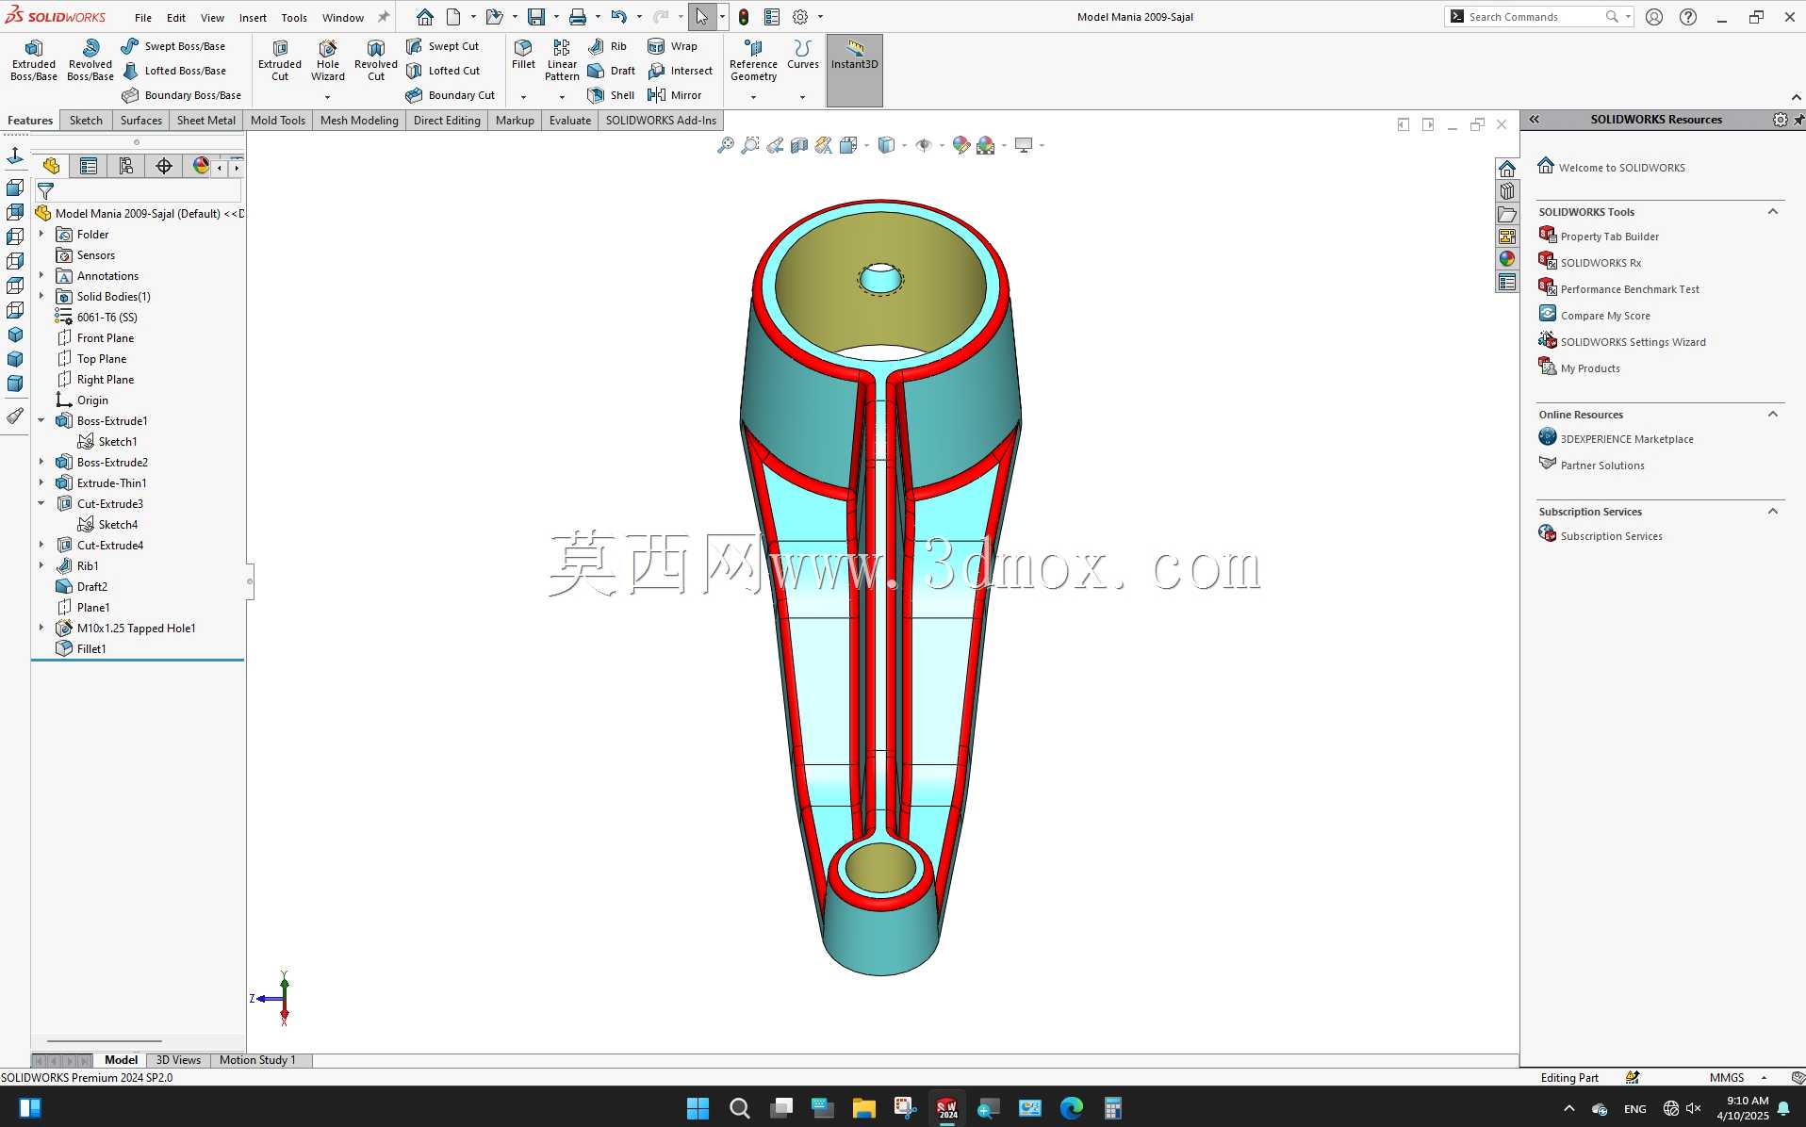The height and width of the screenshot is (1127, 1806).
Task: Open the ConfigurationManager tab icon
Action: click(126, 166)
